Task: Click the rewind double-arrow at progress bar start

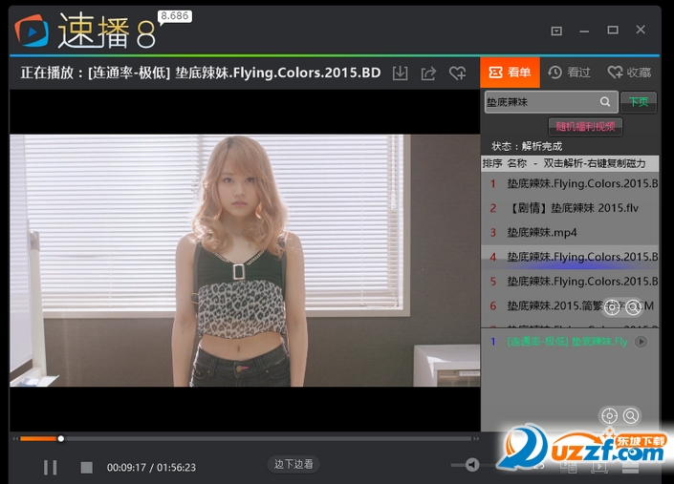Action: tap(15, 438)
